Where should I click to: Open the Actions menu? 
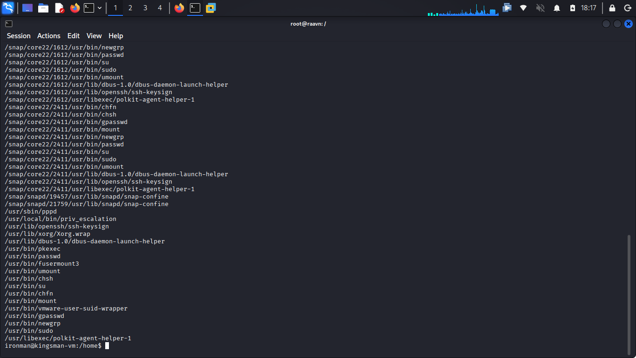[x=49, y=36]
